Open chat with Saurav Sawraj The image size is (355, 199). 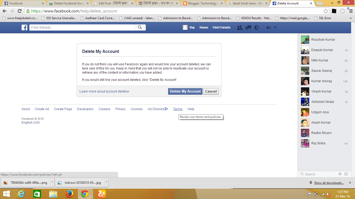click(324, 71)
